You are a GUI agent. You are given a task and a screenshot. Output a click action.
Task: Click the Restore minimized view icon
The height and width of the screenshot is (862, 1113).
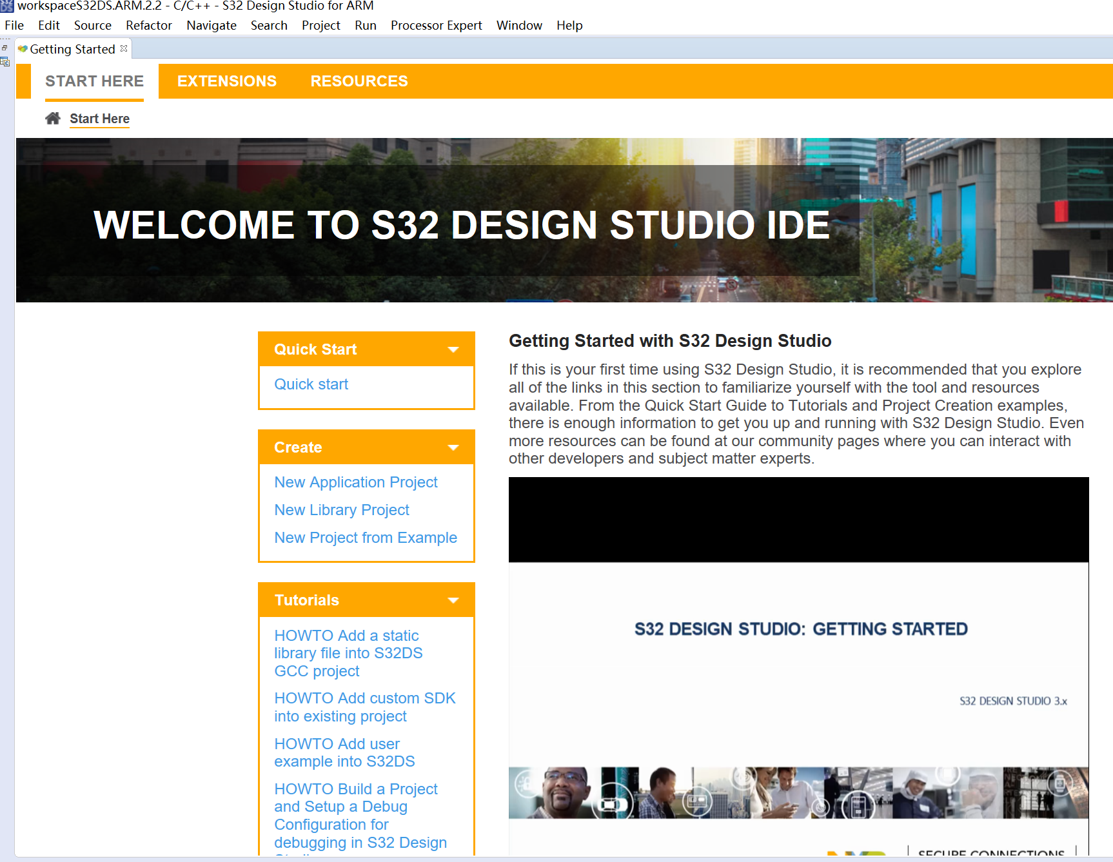tap(5, 48)
